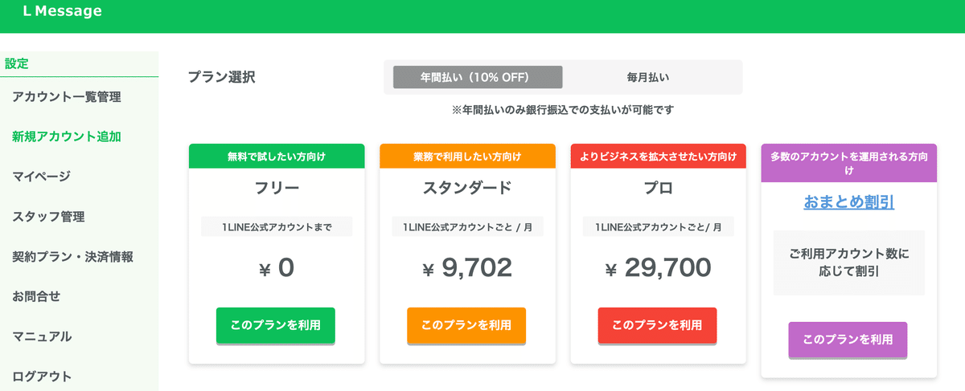Image resolution: width=965 pixels, height=391 pixels.
Task: Click ログアウト to sign out
Action: click(x=42, y=376)
